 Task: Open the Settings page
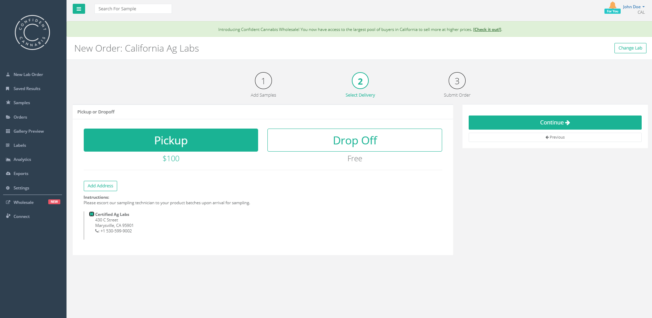pos(21,188)
